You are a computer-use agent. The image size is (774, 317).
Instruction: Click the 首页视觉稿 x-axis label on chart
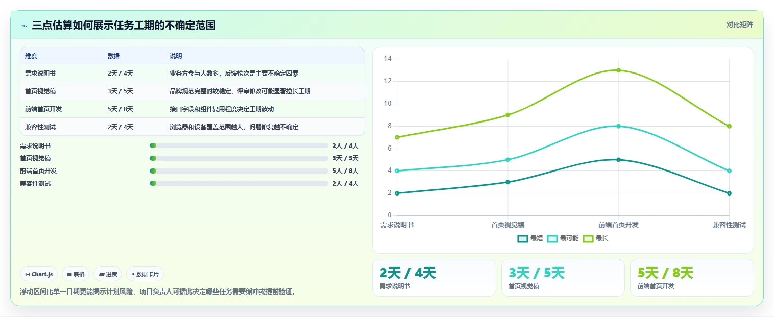507,225
